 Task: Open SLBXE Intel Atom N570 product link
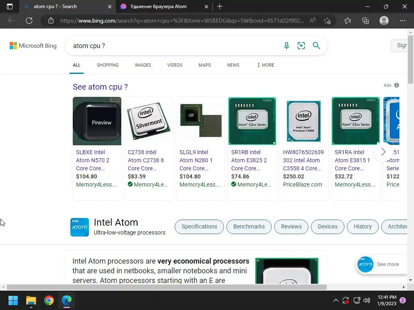93,160
